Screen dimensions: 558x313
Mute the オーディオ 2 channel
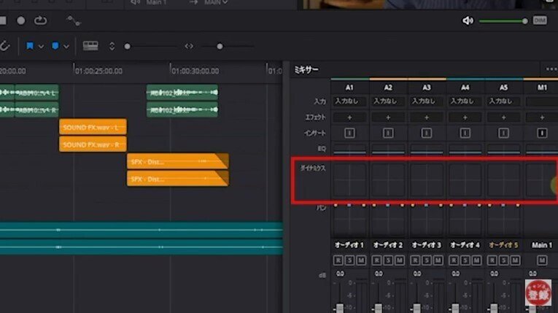[399, 260]
